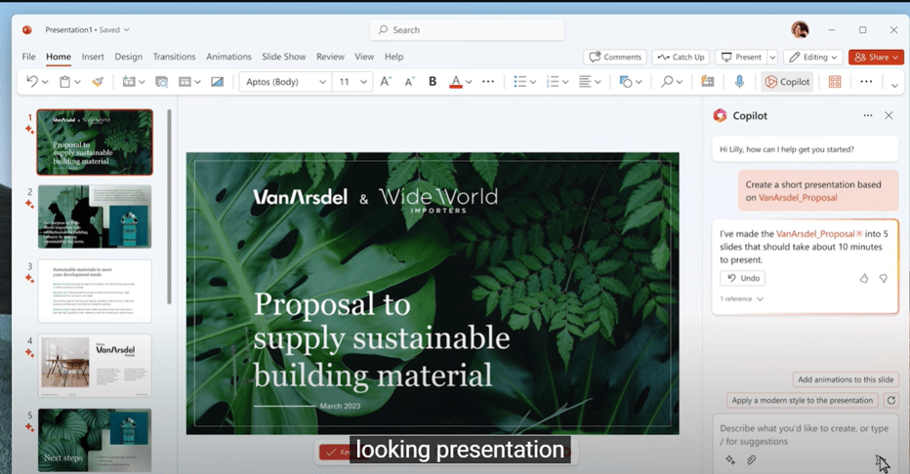Screen dimensions: 910x474
Task: Click the thumbs down feedback icon
Action: (x=884, y=278)
